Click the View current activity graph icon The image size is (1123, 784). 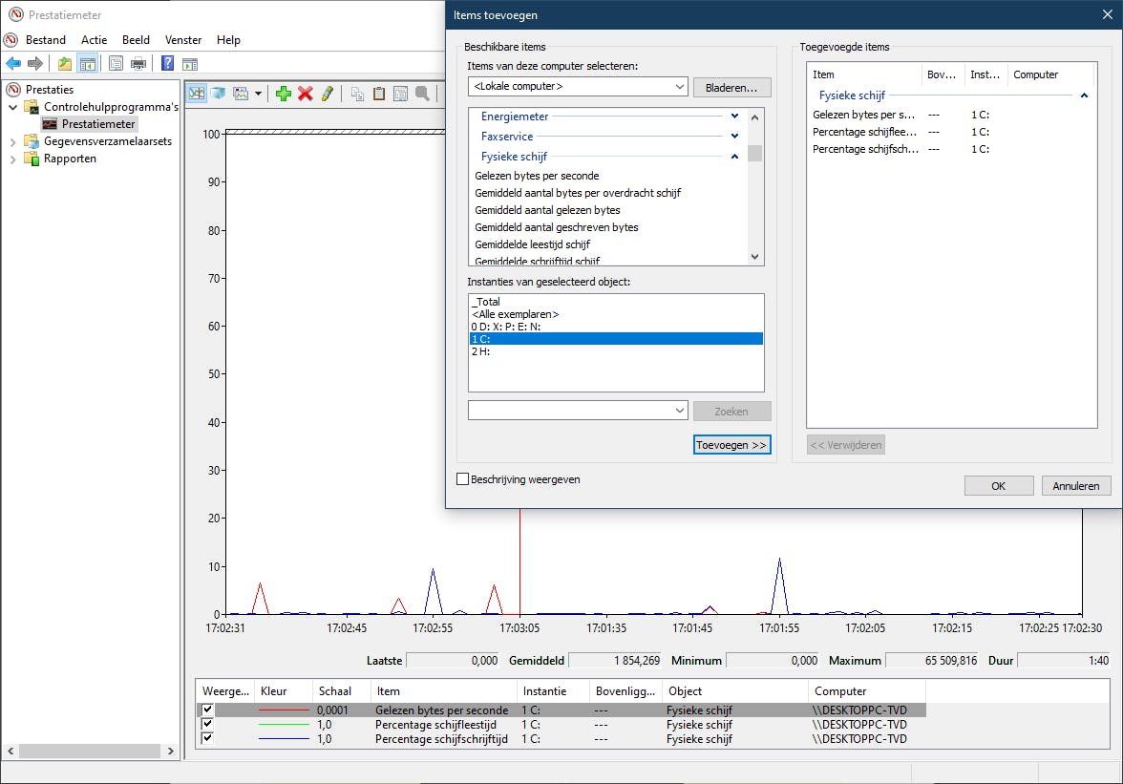197,93
